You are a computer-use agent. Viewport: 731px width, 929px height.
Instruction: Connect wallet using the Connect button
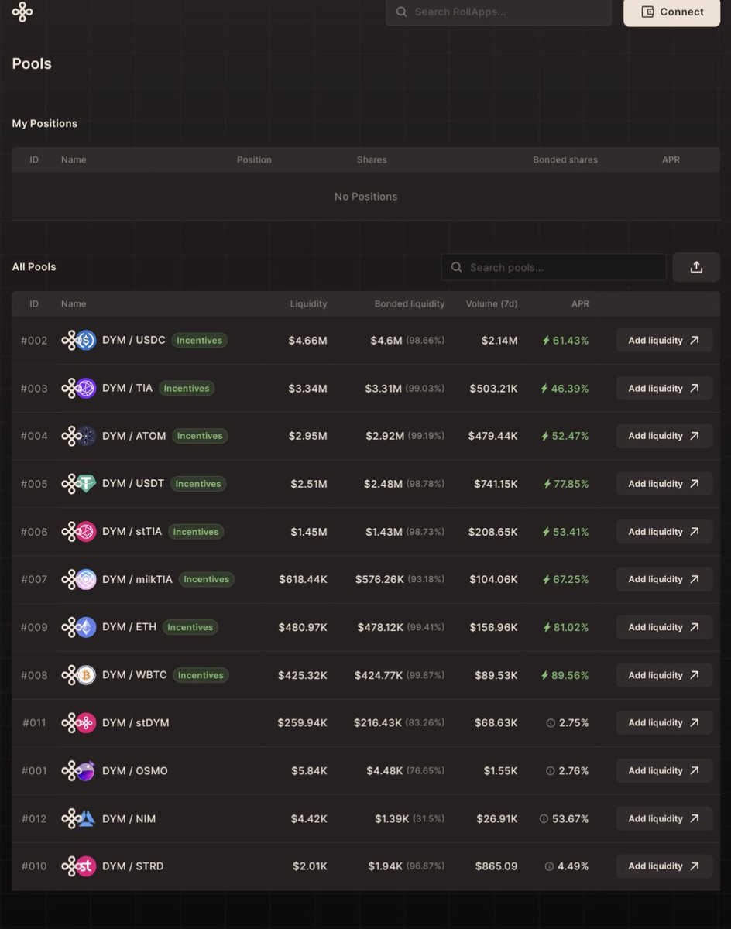point(672,12)
